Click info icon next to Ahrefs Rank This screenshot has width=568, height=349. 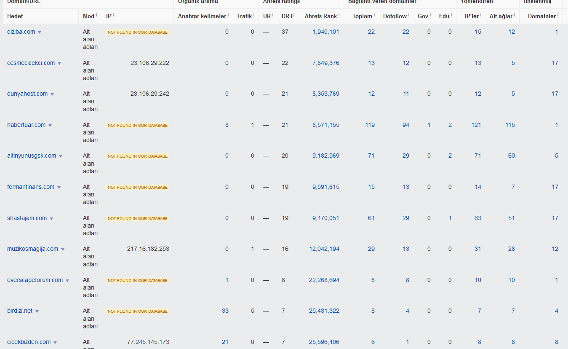pos(339,15)
